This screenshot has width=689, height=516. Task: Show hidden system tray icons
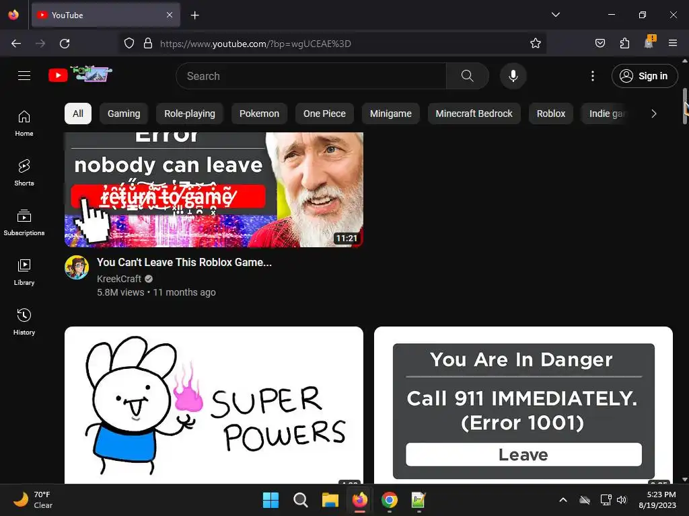563,500
